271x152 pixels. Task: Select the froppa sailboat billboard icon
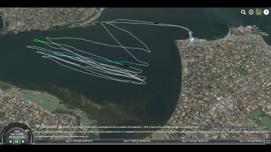pos(192,40)
